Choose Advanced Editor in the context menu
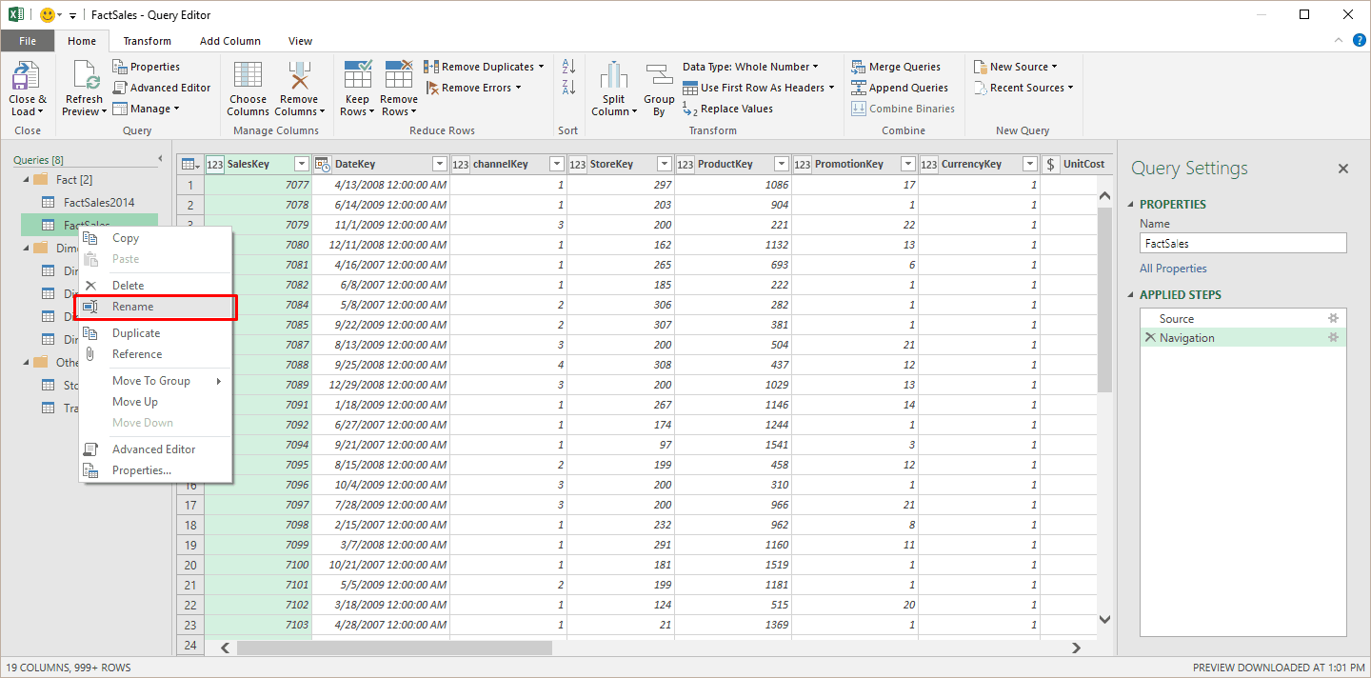The width and height of the screenshot is (1371, 678). tap(156, 449)
